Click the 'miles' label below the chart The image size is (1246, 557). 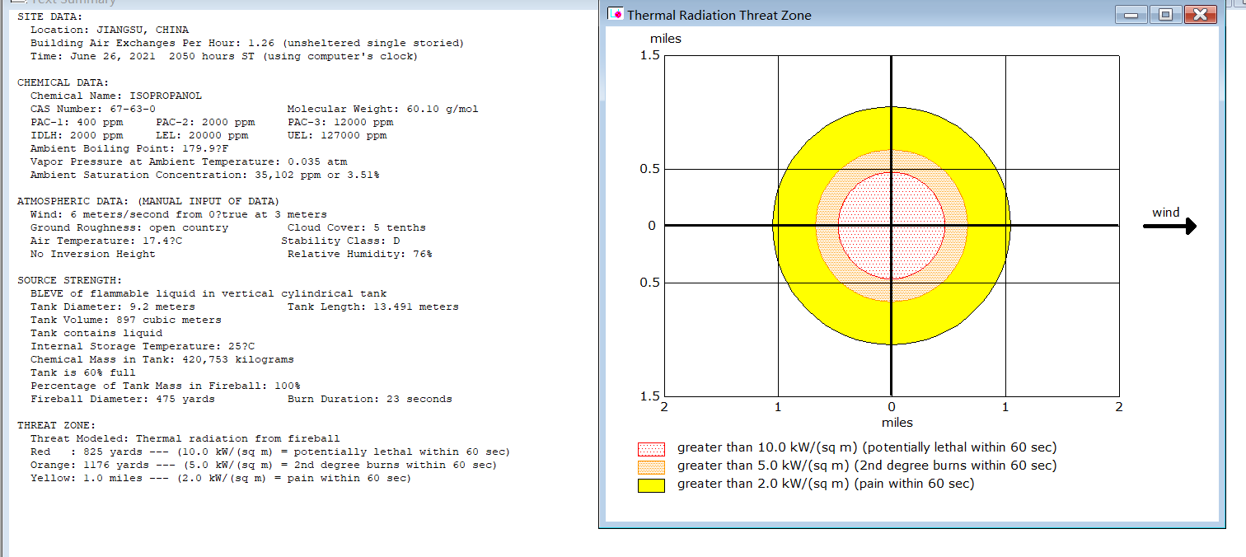tap(897, 423)
